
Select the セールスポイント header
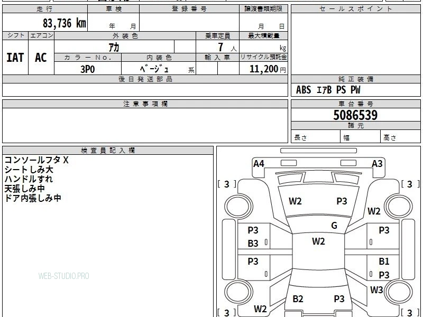[x=355, y=9]
